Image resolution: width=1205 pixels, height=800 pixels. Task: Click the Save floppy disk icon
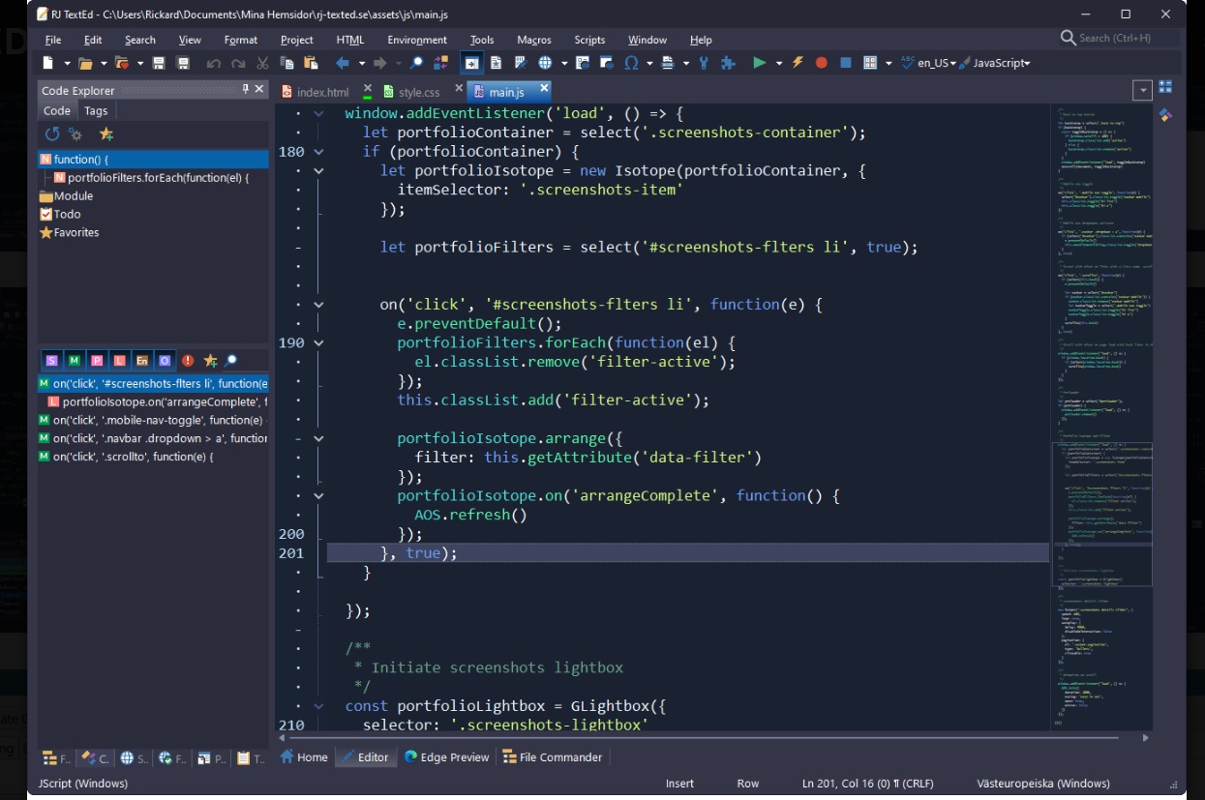tap(159, 63)
